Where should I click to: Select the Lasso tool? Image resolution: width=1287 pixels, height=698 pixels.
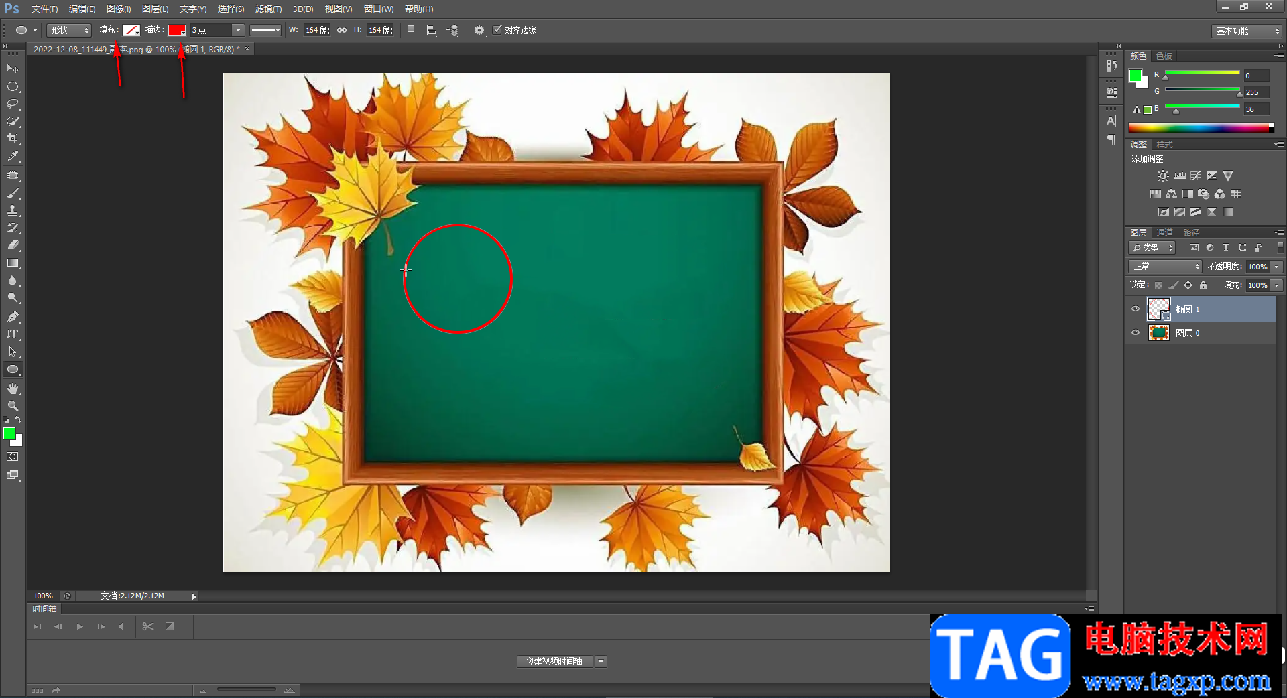(13, 104)
